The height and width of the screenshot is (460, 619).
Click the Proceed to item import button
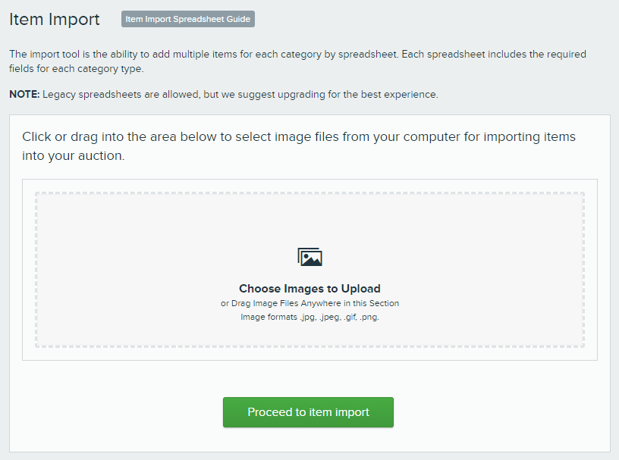tap(308, 412)
